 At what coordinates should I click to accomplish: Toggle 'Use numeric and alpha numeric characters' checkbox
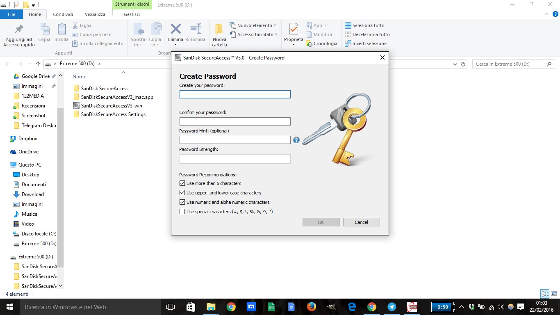click(182, 202)
